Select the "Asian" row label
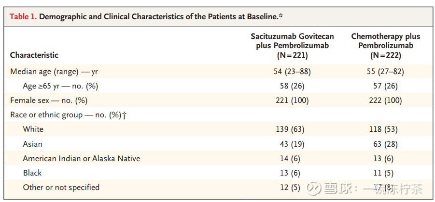The image size is (435, 202). 32,144
